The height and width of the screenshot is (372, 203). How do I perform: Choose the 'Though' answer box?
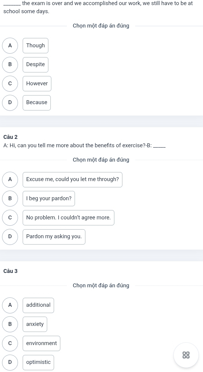36,45
